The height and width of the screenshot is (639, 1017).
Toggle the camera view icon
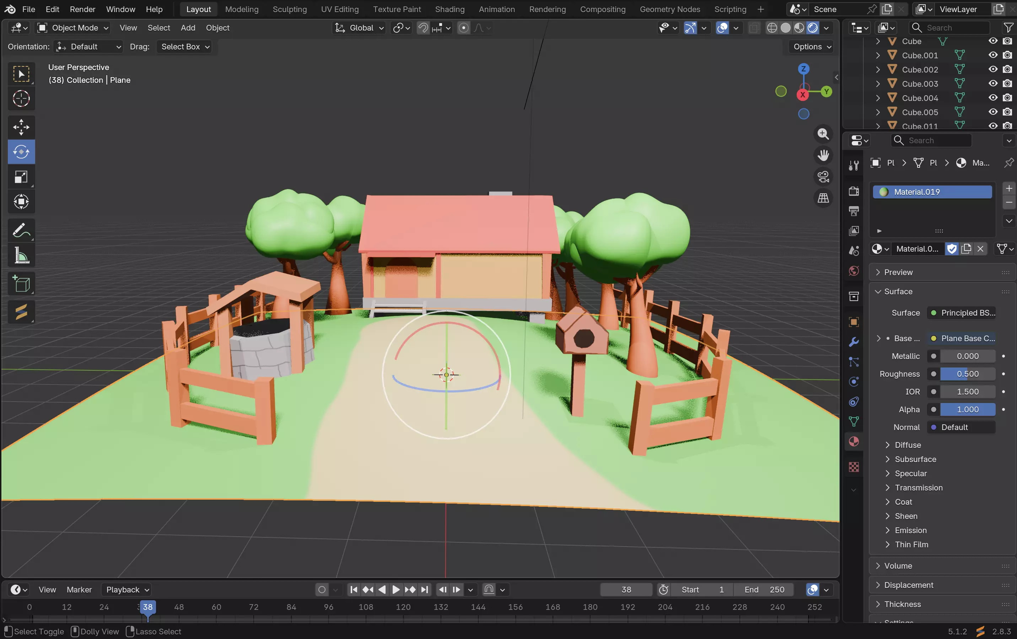(x=823, y=177)
